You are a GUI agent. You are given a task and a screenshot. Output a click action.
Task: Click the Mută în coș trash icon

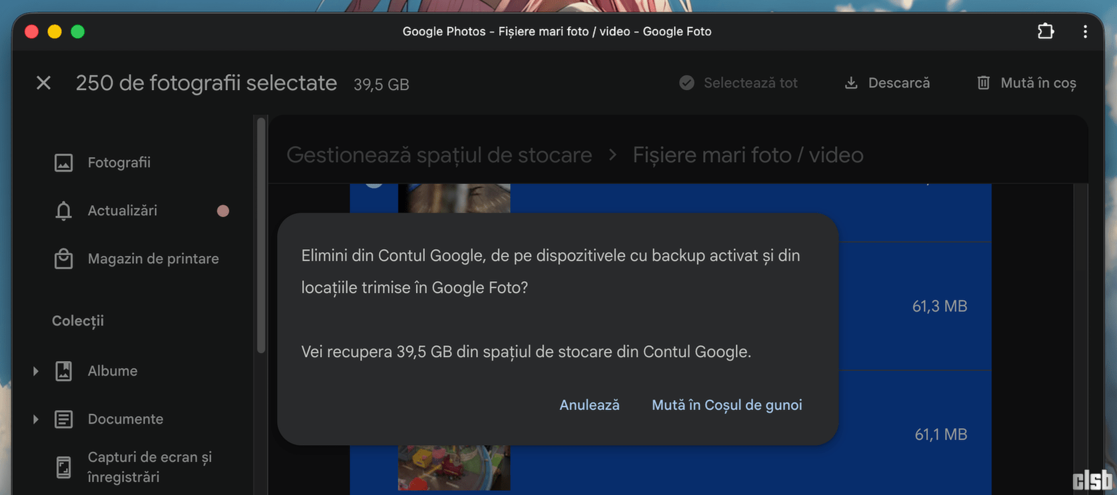[983, 83]
